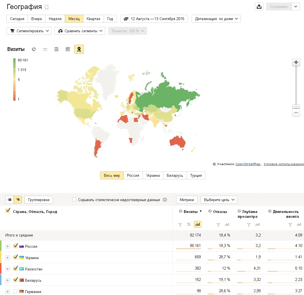Click the help icon next to Визиты
The height and width of the screenshot is (295, 304).
[x=181, y=211]
